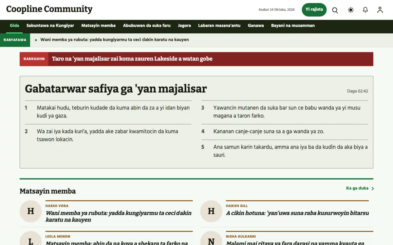This screenshot has height=245, width=393.
Task: Click the Daga 02:42 timestamp
Action: 358,91
